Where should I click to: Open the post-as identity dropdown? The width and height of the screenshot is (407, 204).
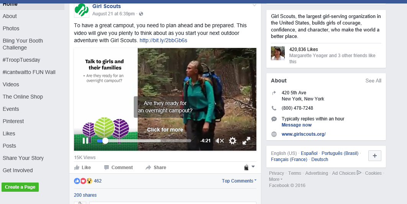click(249, 167)
